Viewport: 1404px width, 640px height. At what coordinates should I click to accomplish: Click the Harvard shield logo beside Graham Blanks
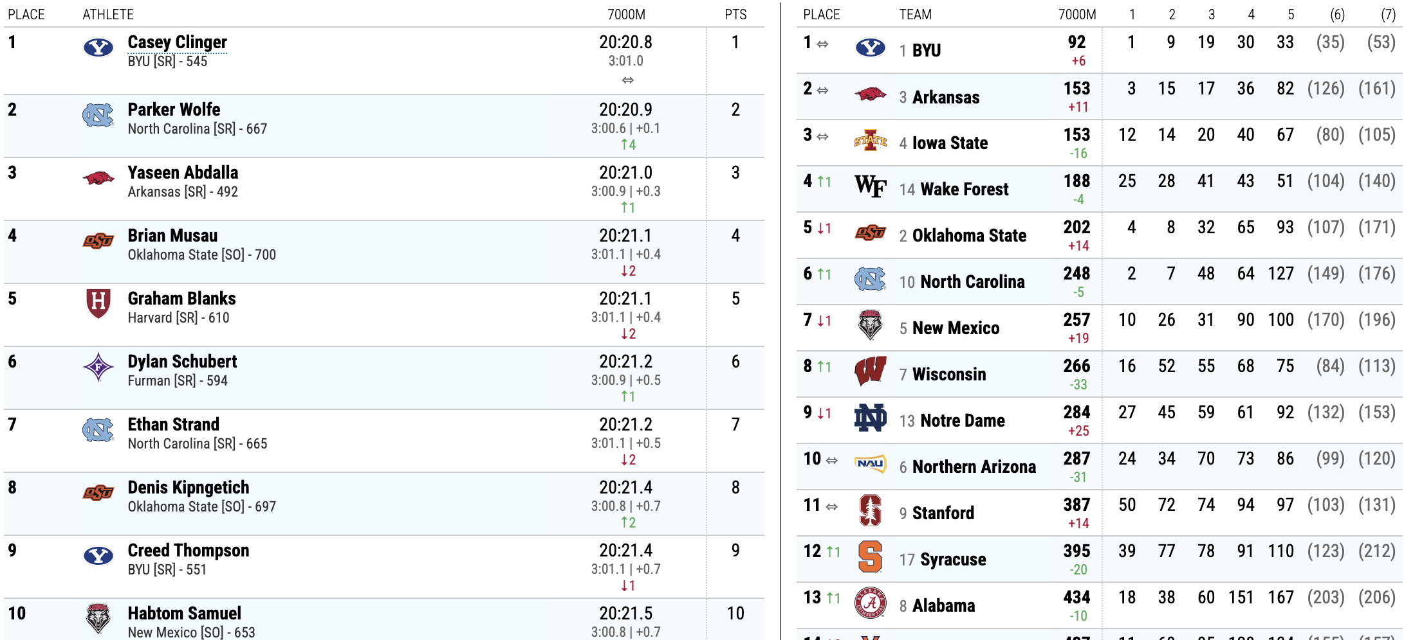pos(98,303)
